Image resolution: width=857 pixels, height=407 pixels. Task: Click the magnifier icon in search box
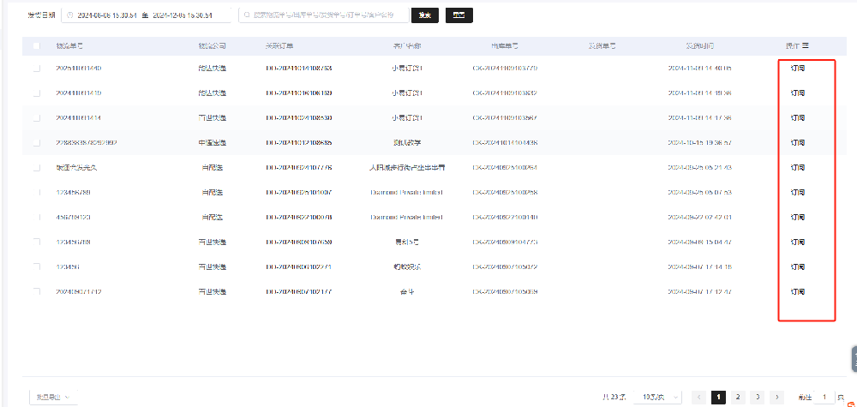(247, 15)
